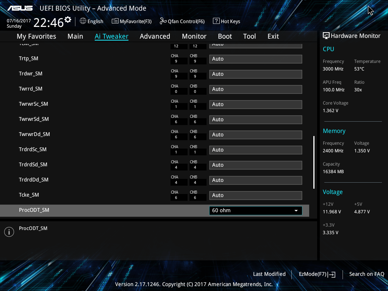Viewport: 388px width, 291px height.
Task: Click the Hardware Monitor screen icon
Action: coord(326,36)
